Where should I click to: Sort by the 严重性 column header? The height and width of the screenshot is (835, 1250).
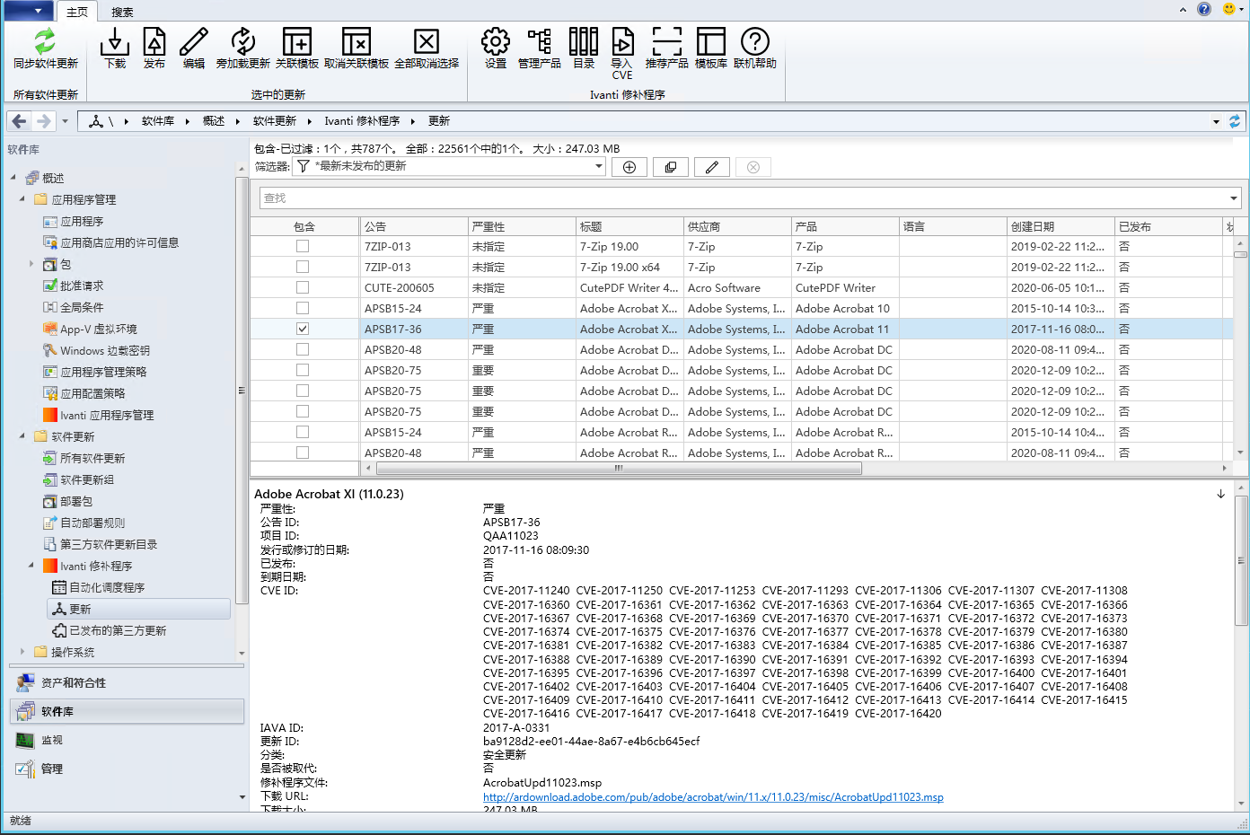[522, 226]
